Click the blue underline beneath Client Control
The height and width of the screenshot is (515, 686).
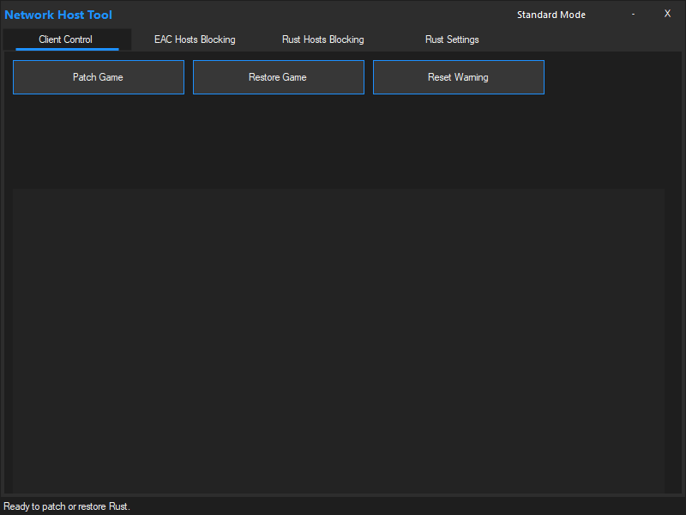coord(67,49)
